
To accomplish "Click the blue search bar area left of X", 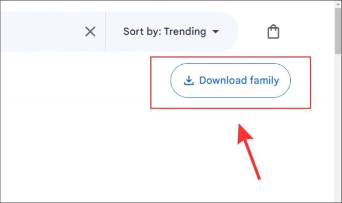I will 42,32.
